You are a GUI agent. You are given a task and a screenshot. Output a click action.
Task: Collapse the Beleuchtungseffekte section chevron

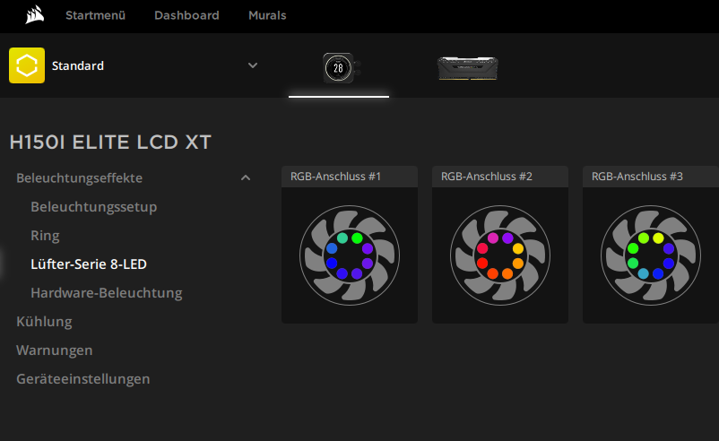pyautogui.click(x=246, y=177)
